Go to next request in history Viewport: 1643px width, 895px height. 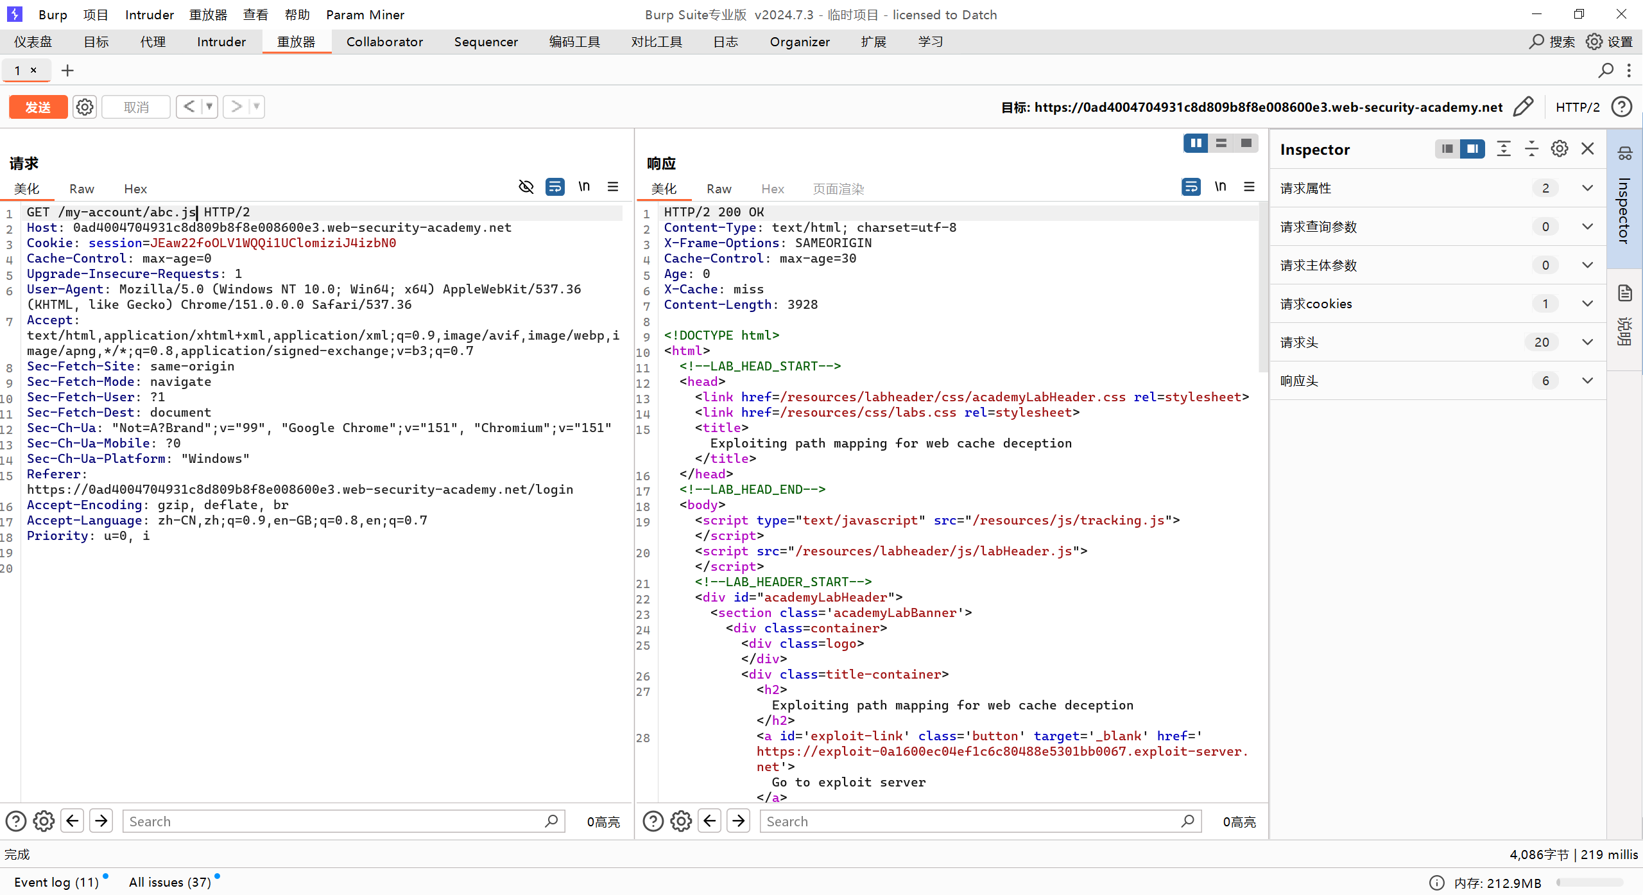click(236, 107)
